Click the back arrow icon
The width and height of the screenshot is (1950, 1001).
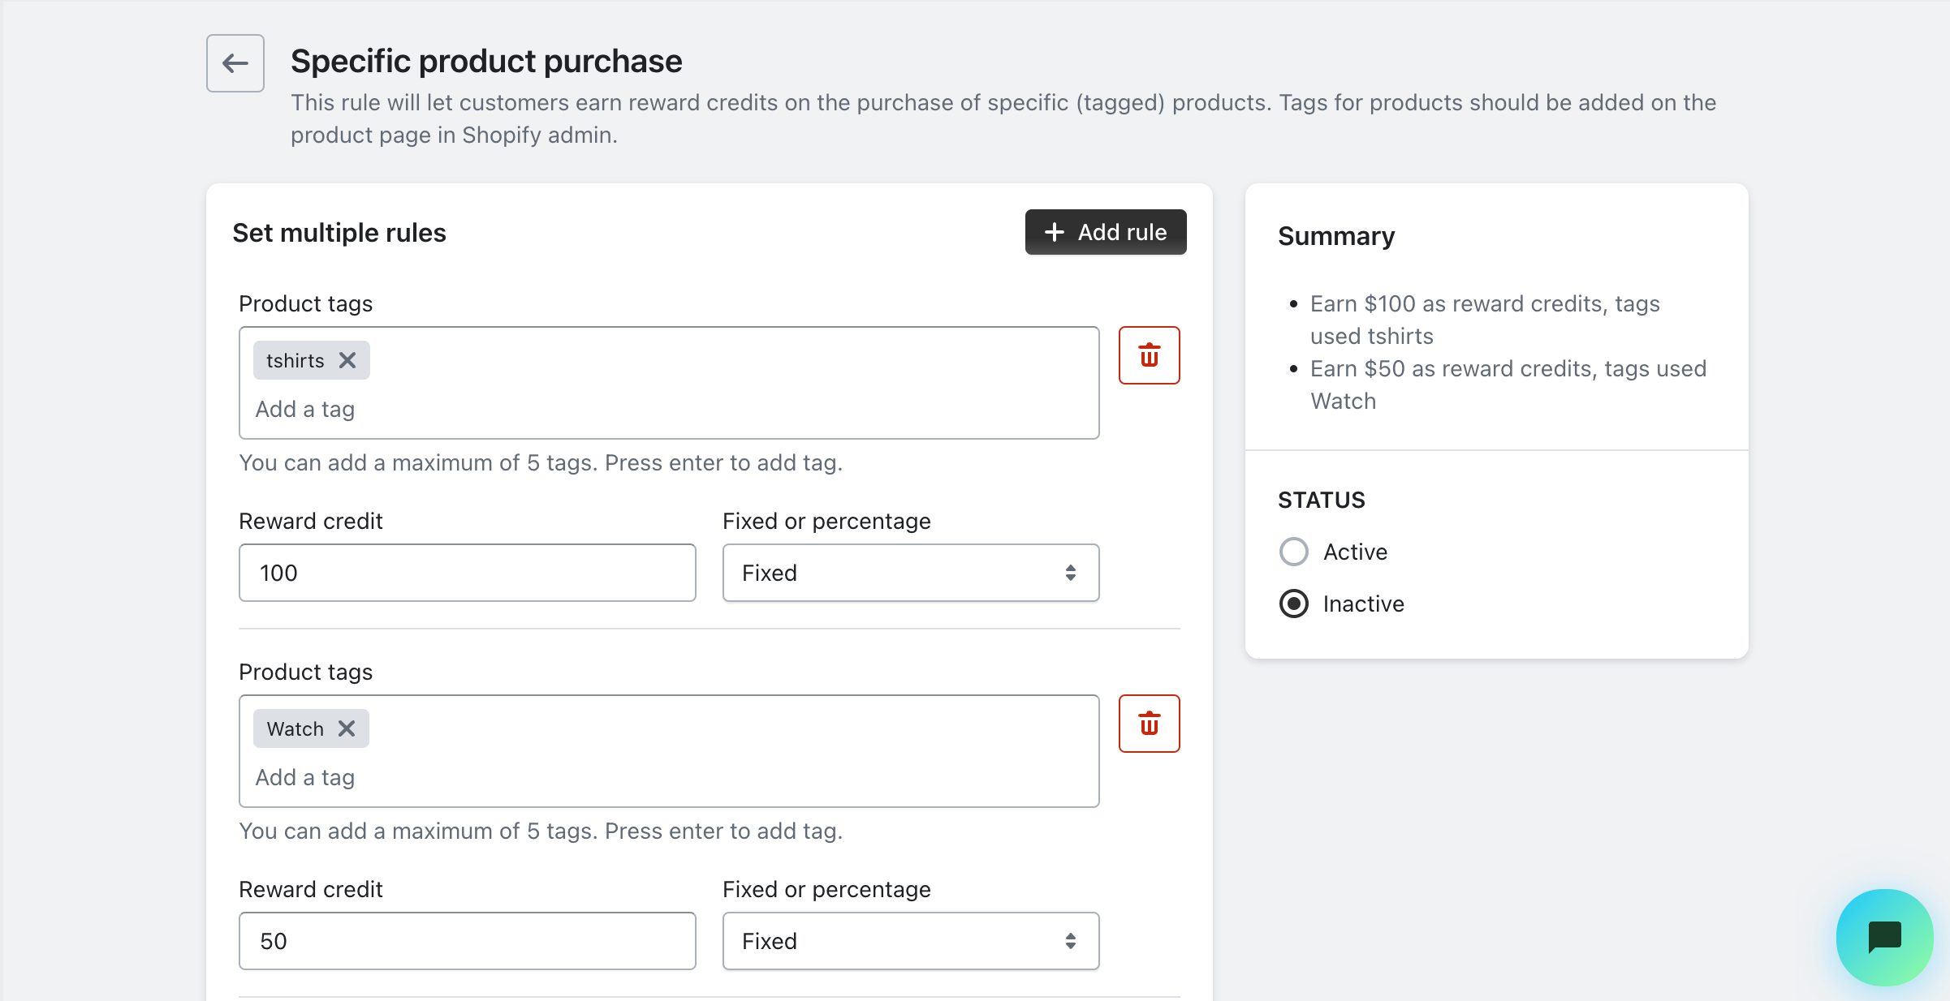pyautogui.click(x=235, y=63)
